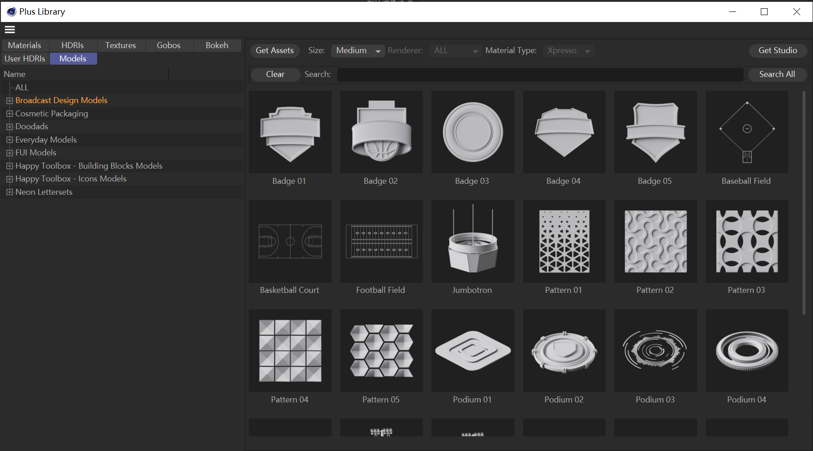Viewport: 813px width, 451px height.
Task: Select the Pattern 04 pyramid grid thumbnail
Action: pos(290,351)
